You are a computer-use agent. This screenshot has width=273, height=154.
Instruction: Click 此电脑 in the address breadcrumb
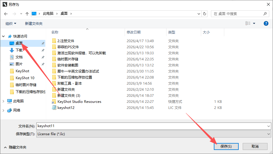48,14
